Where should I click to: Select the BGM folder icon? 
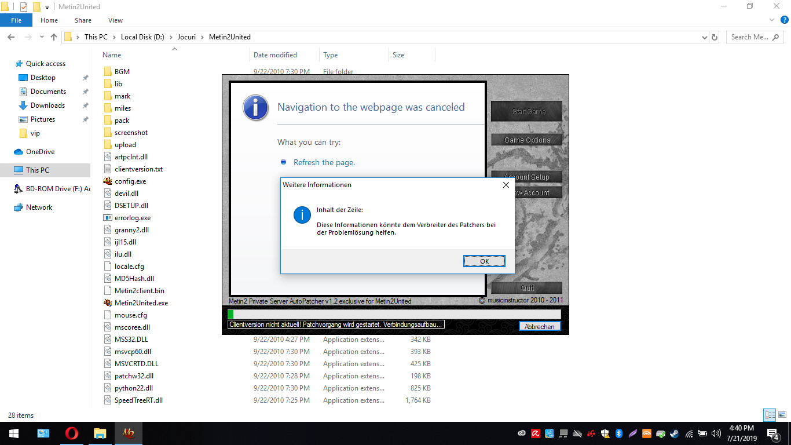[108, 72]
